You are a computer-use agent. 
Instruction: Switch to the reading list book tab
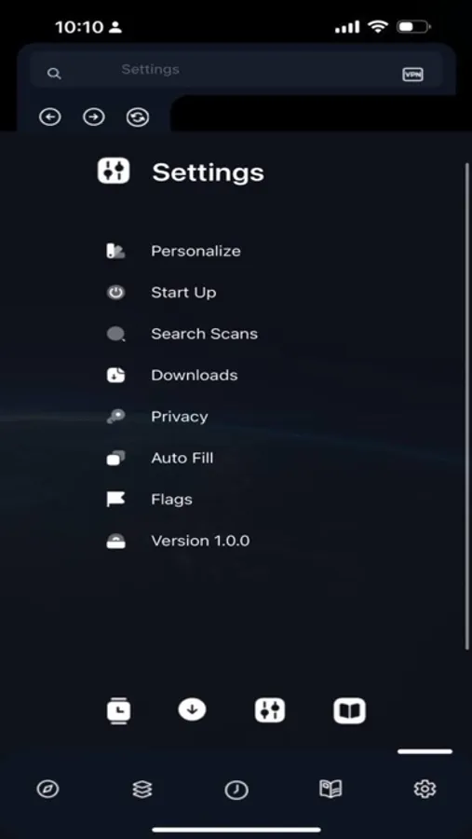(x=330, y=789)
